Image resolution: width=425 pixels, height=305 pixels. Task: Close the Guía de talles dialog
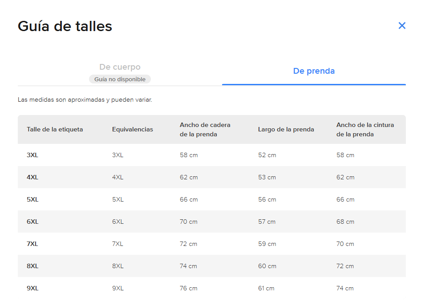click(402, 26)
